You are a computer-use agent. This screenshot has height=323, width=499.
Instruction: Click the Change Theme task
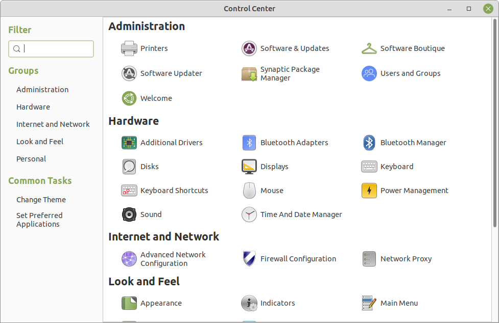coord(41,199)
